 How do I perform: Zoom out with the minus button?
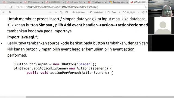coord(50,12)
